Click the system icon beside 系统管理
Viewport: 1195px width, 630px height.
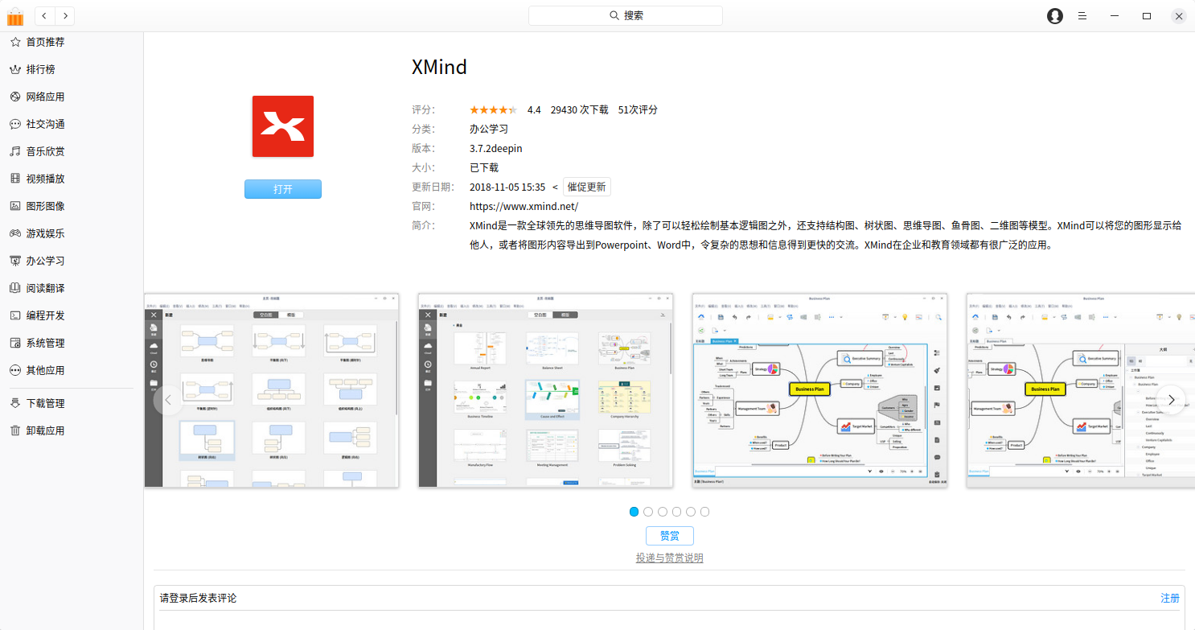tap(15, 343)
